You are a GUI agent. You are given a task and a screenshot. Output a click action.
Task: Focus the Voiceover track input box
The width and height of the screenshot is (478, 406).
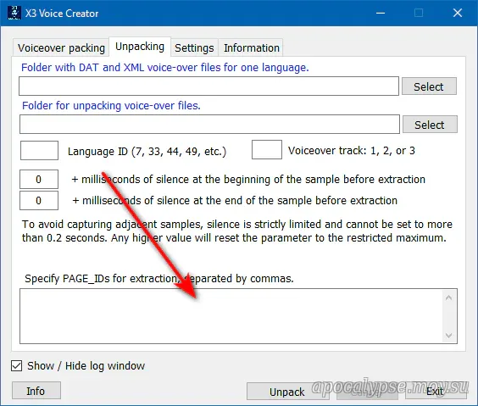pos(267,150)
